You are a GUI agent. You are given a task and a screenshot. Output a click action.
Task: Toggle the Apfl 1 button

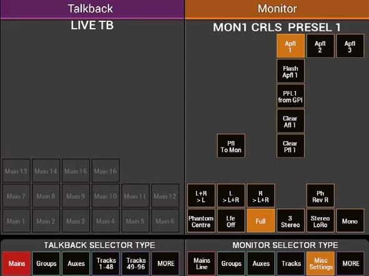point(290,46)
